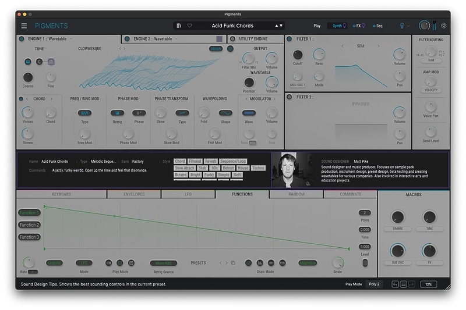
Task: Click the tune modulation quantize square icon
Action: [x=51, y=62]
